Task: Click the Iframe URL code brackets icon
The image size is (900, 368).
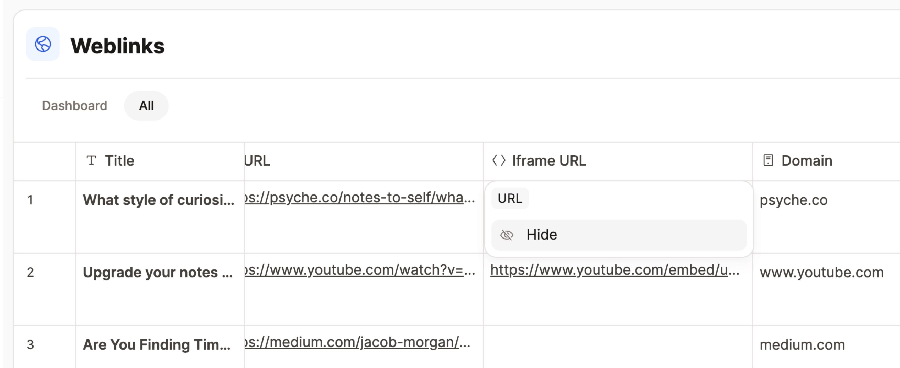Action: [x=498, y=160]
